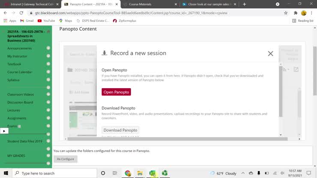Screen dimensions: 317x178
Task: Expand options chevron next to Textbook
Action: (x=48, y=64)
